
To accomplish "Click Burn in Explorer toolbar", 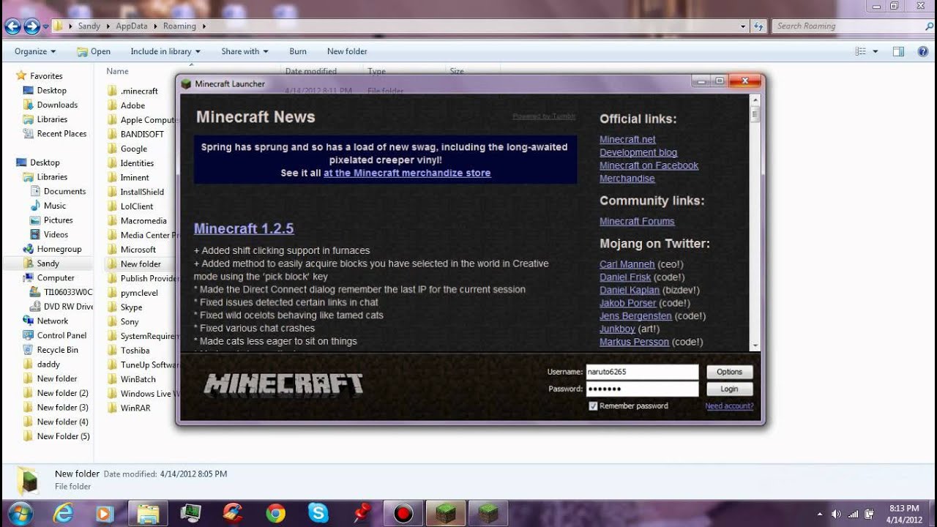I will tap(298, 51).
